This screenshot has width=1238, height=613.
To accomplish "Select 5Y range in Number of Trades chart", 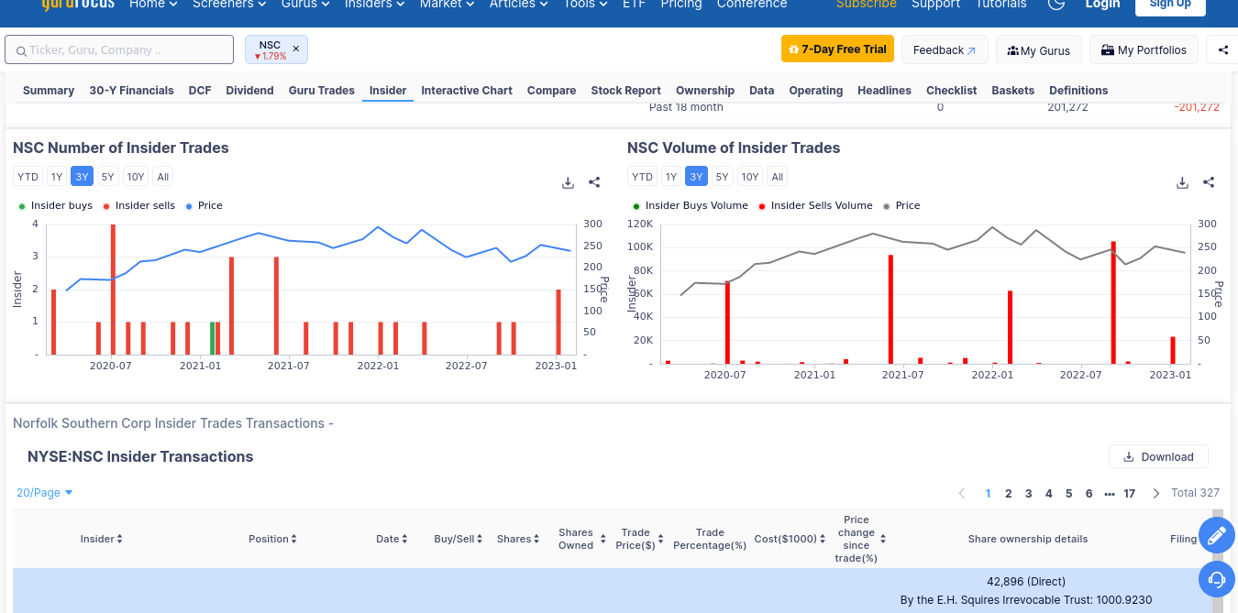I will (108, 177).
